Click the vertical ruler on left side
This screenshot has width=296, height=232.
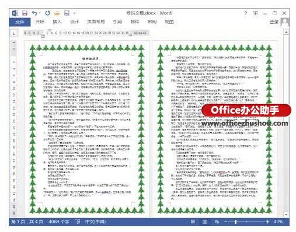(x=14, y=128)
